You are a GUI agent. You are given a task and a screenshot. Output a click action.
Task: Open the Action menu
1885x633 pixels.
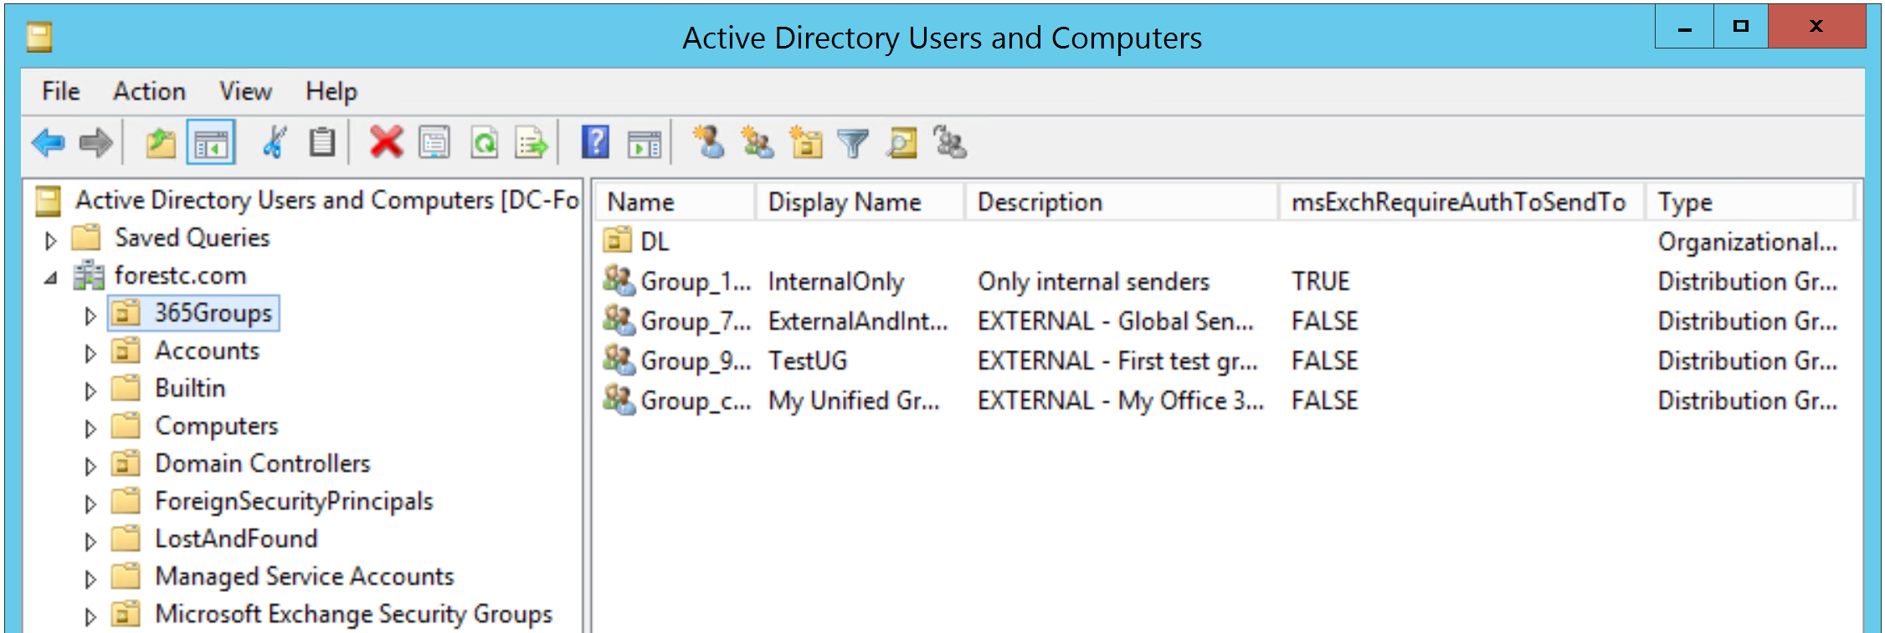coord(149,91)
